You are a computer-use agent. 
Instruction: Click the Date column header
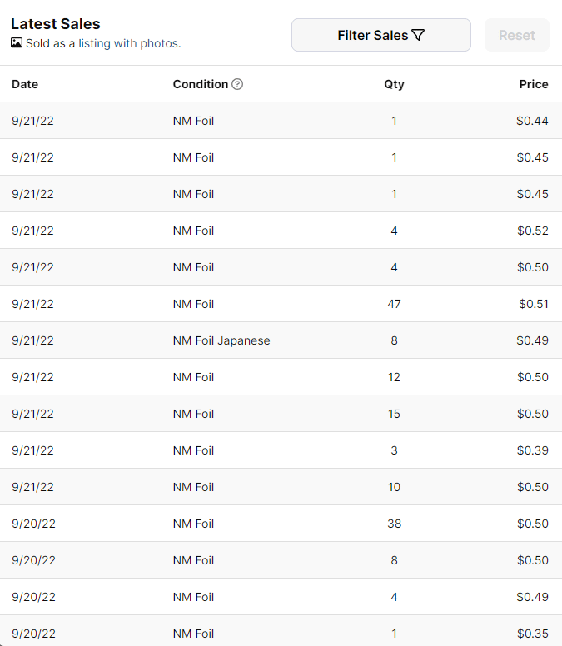click(25, 84)
